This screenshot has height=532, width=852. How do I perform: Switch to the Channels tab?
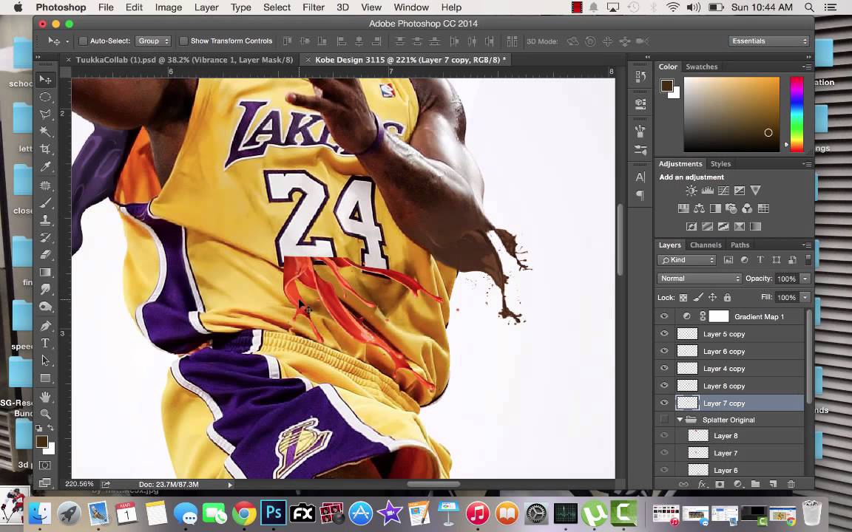[x=706, y=245]
